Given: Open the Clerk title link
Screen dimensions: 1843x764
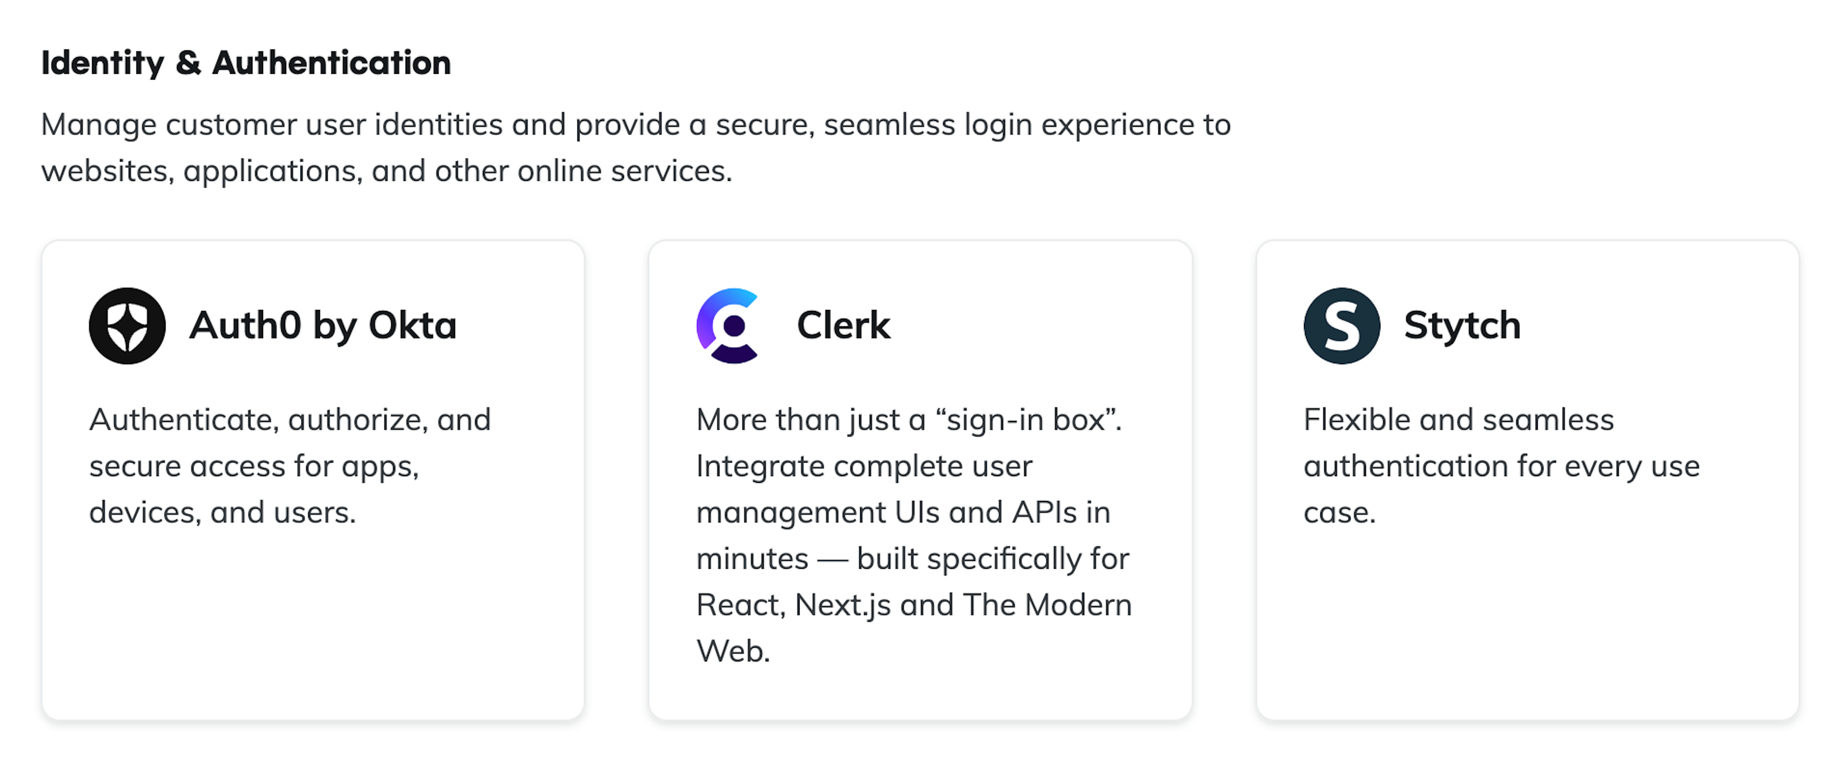Looking at the screenshot, I should [843, 325].
